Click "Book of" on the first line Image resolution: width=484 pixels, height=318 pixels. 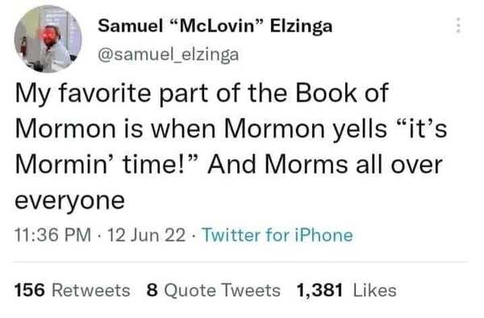[x=342, y=93]
